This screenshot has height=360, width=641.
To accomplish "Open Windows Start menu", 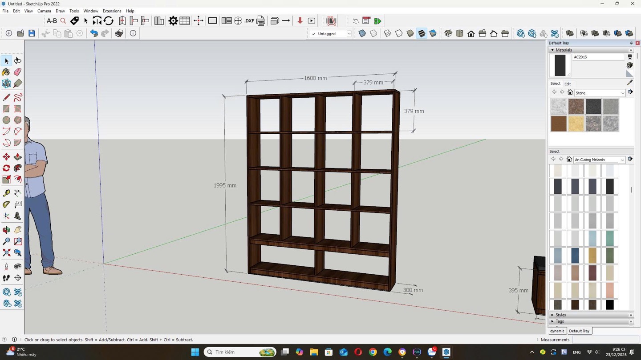I will tap(195, 352).
